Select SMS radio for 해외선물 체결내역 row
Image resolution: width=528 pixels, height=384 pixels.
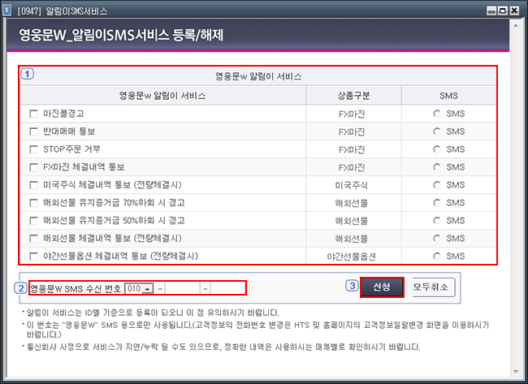coord(437,239)
